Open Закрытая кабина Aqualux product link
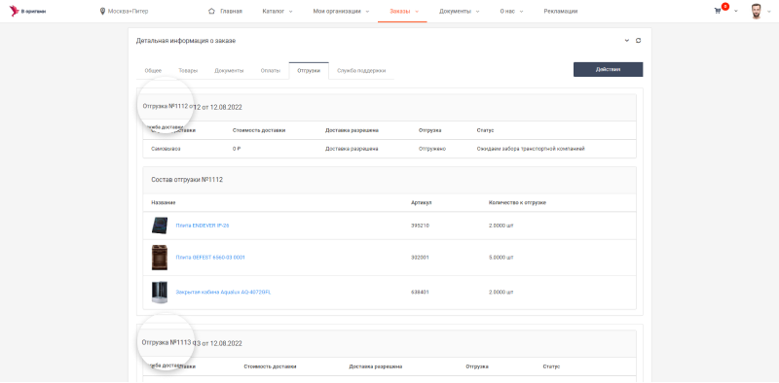 tap(223, 293)
